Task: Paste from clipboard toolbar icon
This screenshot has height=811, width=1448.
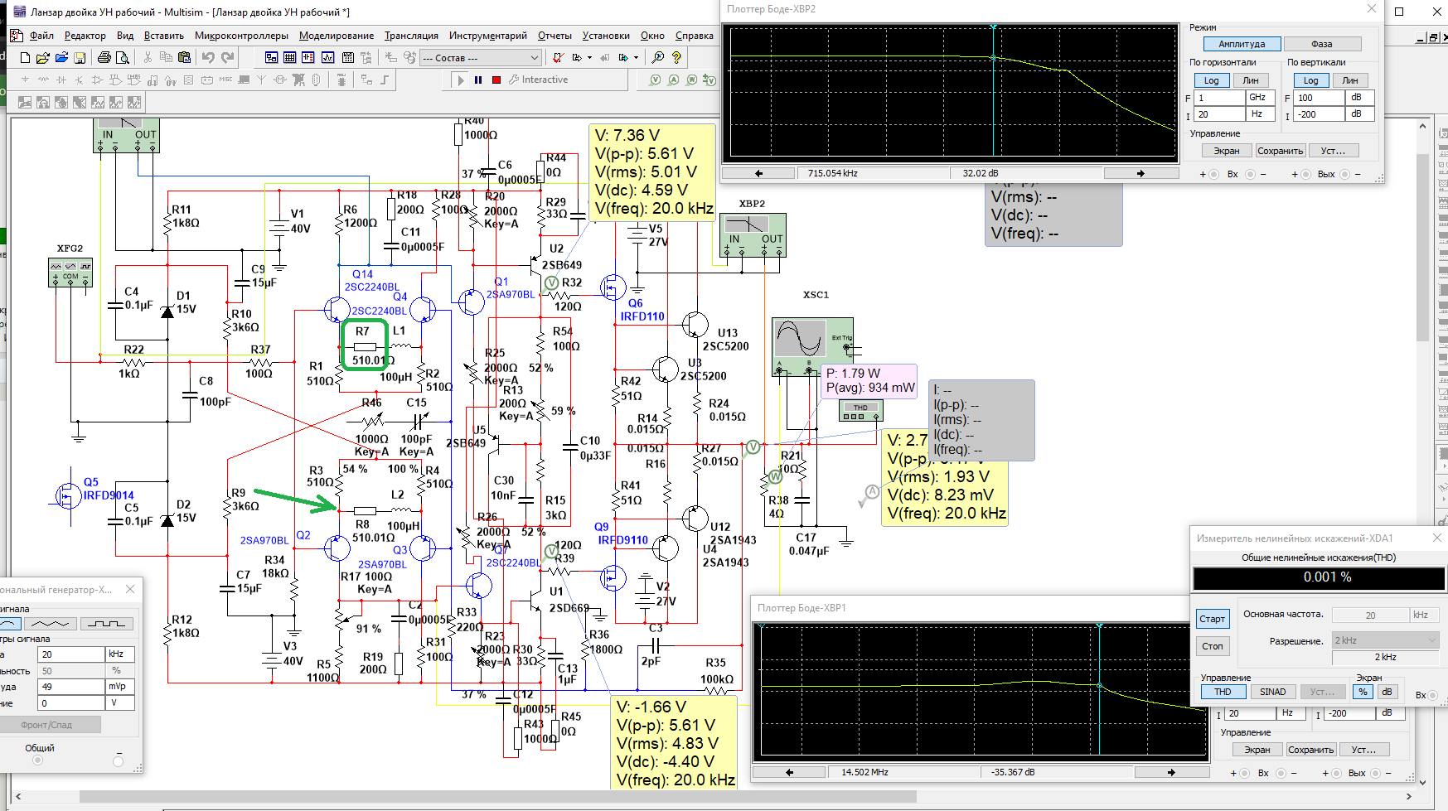Action: (x=184, y=58)
